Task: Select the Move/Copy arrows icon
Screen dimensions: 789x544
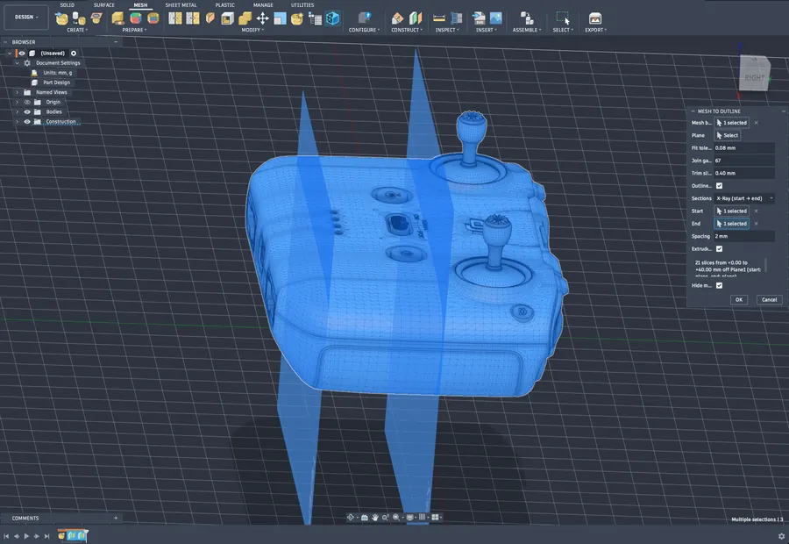Action: pyautogui.click(x=263, y=18)
